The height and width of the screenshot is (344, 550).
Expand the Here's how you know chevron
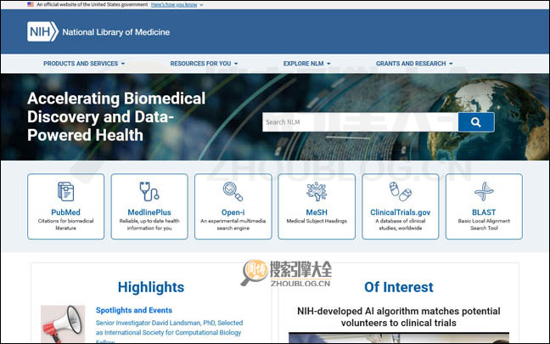tap(201, 5)
